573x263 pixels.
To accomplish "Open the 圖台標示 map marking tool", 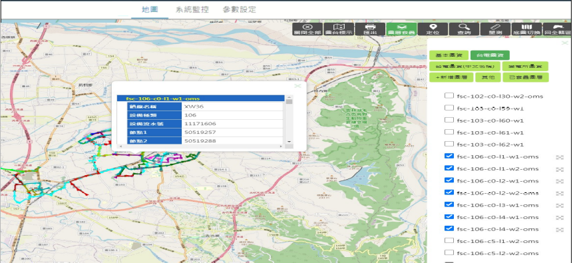I will click(x=339, y=29).
